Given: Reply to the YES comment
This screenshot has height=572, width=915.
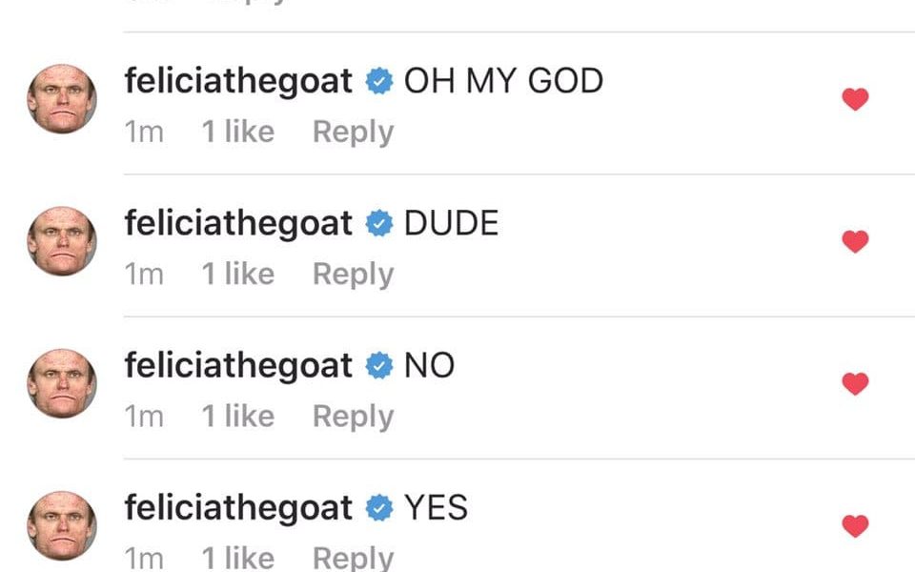Looking at the screenshot, I should 353,558.
